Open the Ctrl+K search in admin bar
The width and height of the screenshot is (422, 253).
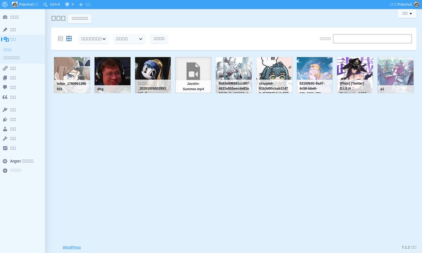tap(51, 4)
